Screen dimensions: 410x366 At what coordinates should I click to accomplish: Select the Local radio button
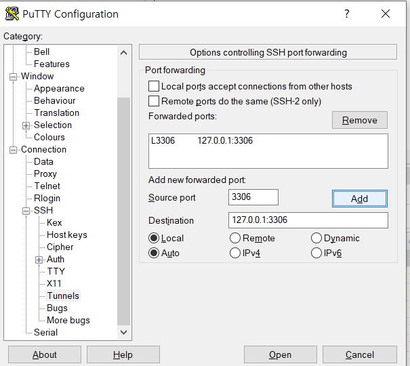point(154,238)
